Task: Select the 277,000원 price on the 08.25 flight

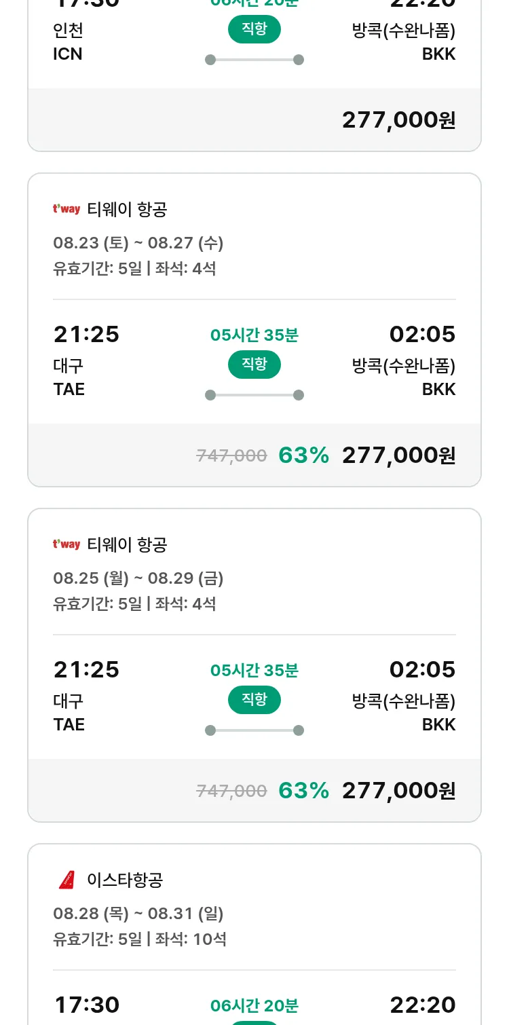Action: (398, 791)
